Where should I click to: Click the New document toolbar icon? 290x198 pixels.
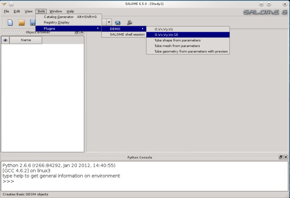tap(10, 22)
